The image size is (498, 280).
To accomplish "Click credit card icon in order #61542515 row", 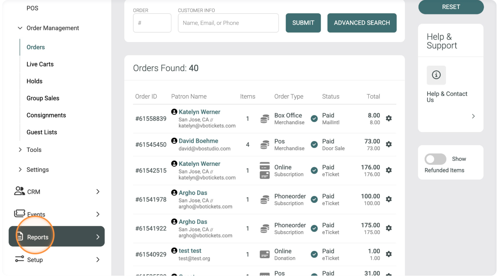I will (x=265, y=171).
